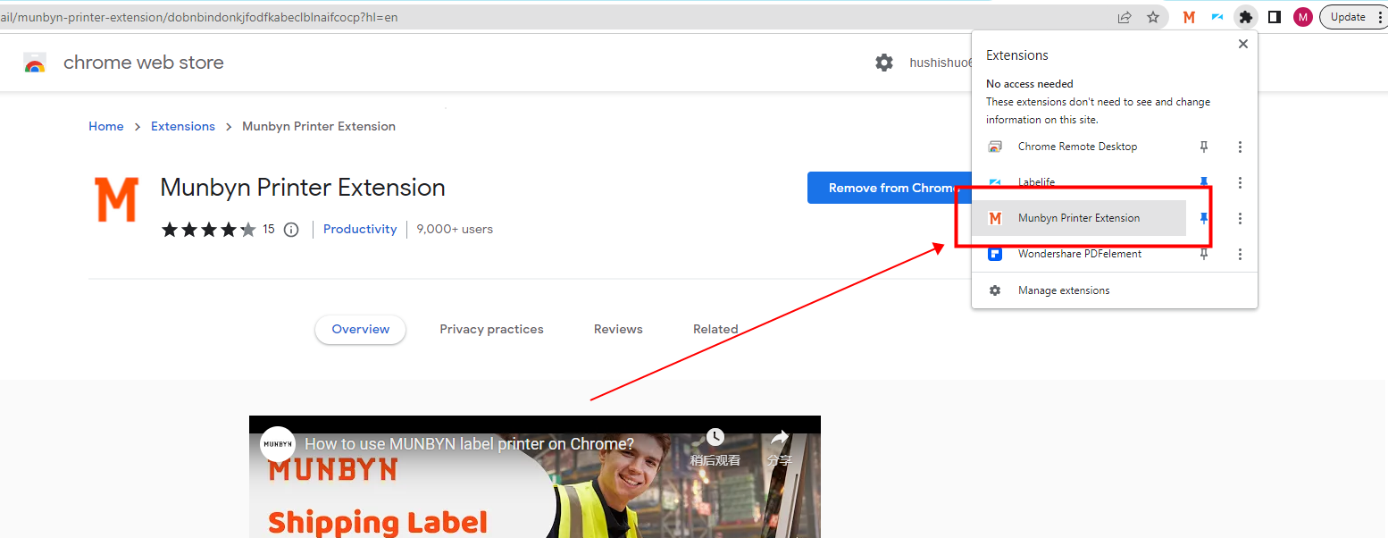Open the profile avatar menu
This screenshot has width=1388, height=538.
tap(1303, 17)
